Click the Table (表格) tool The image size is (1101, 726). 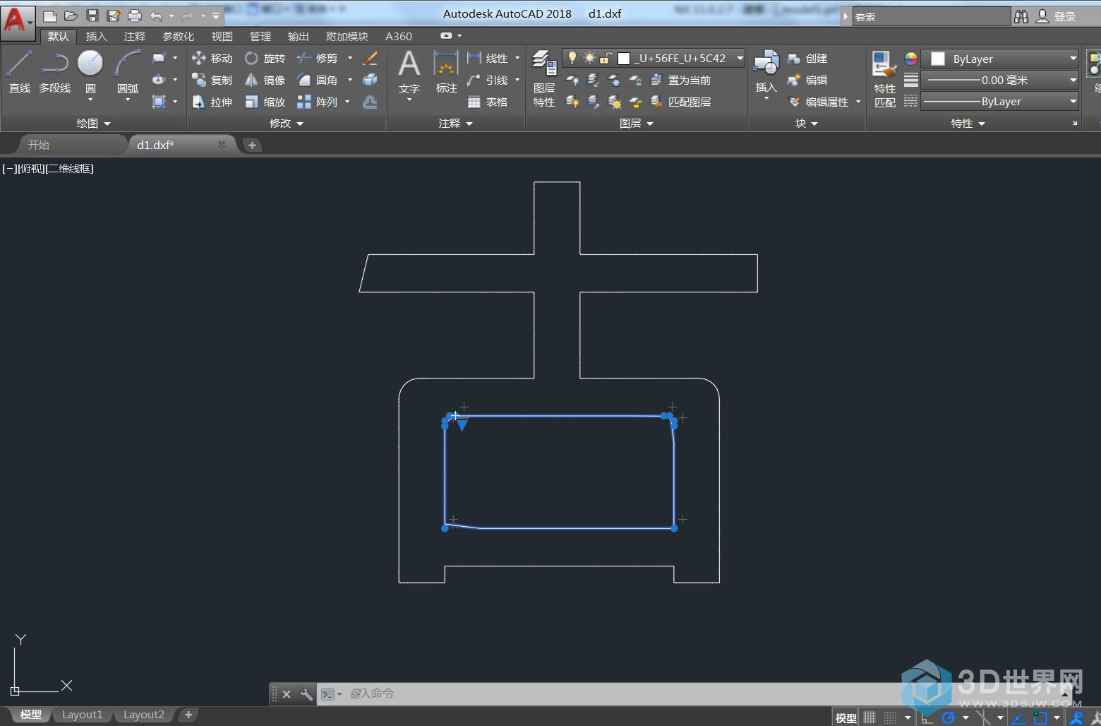488,102
